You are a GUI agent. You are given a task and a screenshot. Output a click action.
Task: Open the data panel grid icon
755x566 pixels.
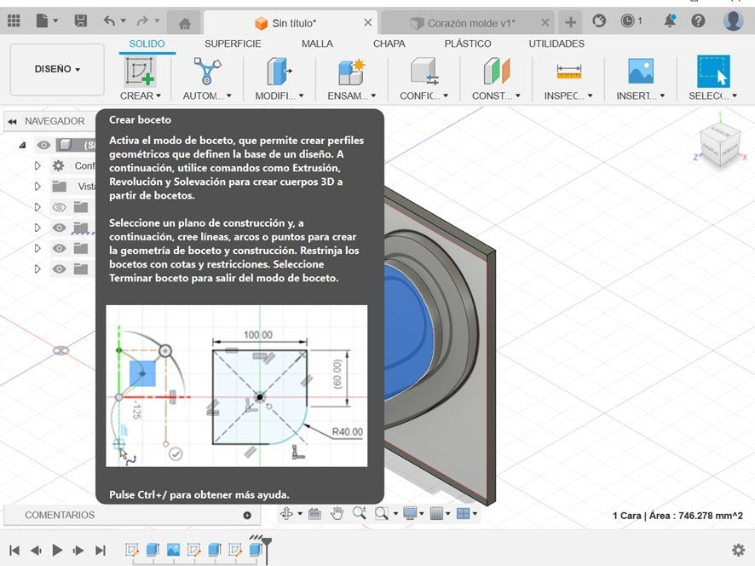(x=14, y=20)
